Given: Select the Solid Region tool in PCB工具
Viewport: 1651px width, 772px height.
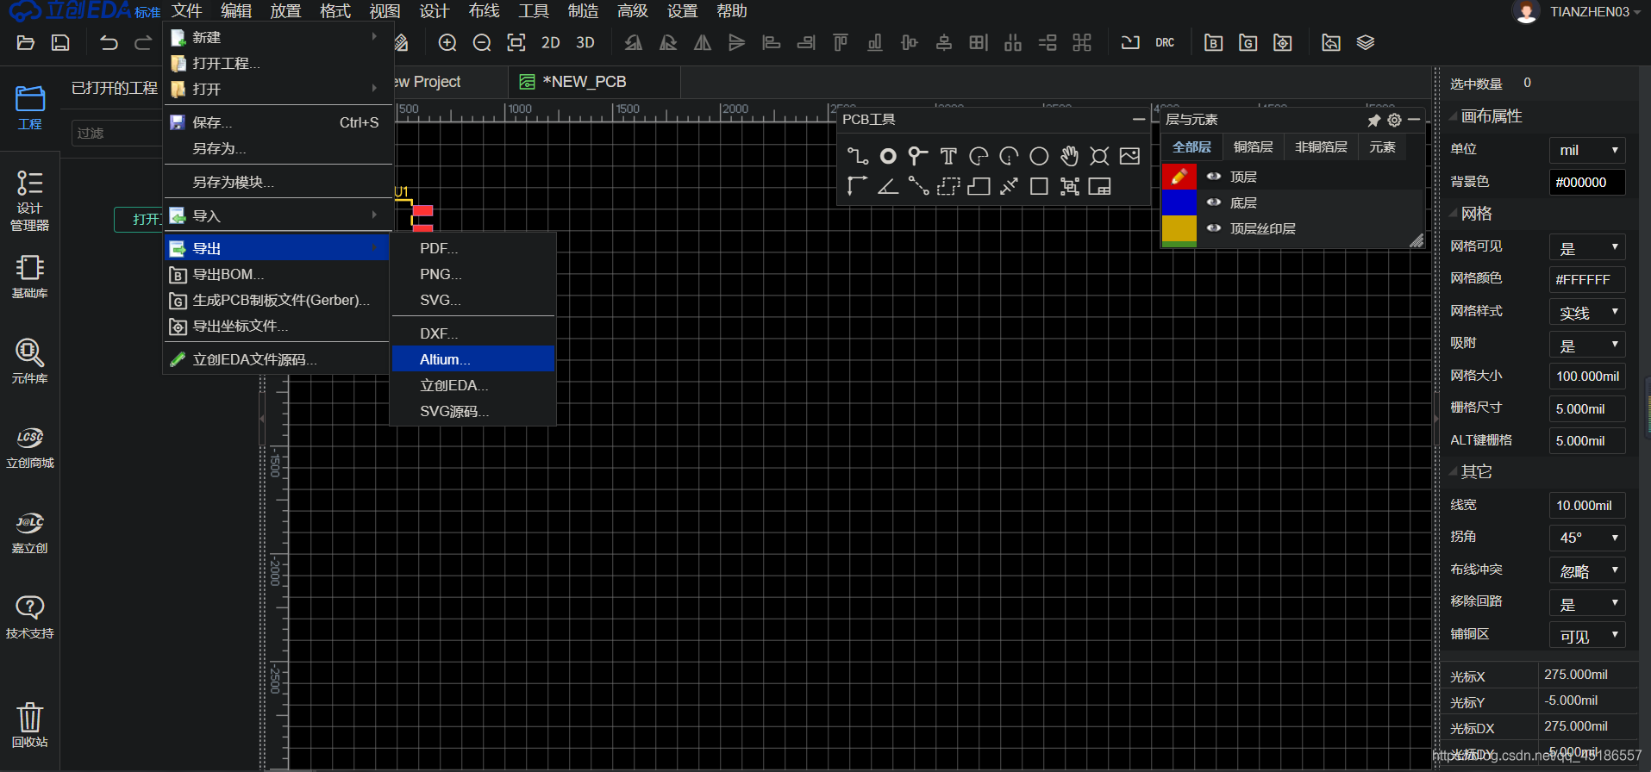Looking at the screenshot, I should click(x=979, y=186).
